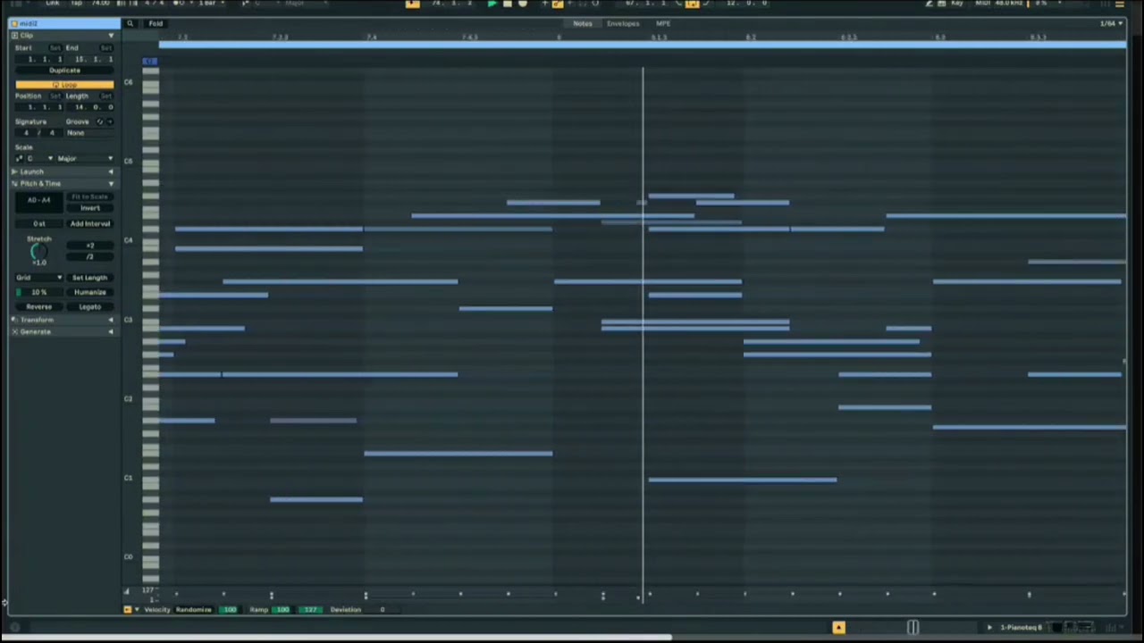Click the Ramp end value 127
Viewport: 1144px width, 643px height.
(x=309, y=610)
